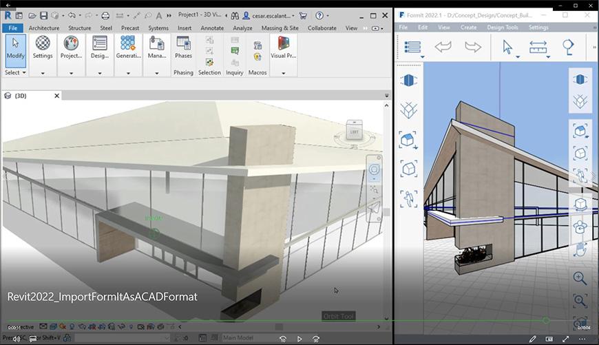Screen dimensions: 599x345
Task: Open Revit help question mark icon
Action: point(319,16)
